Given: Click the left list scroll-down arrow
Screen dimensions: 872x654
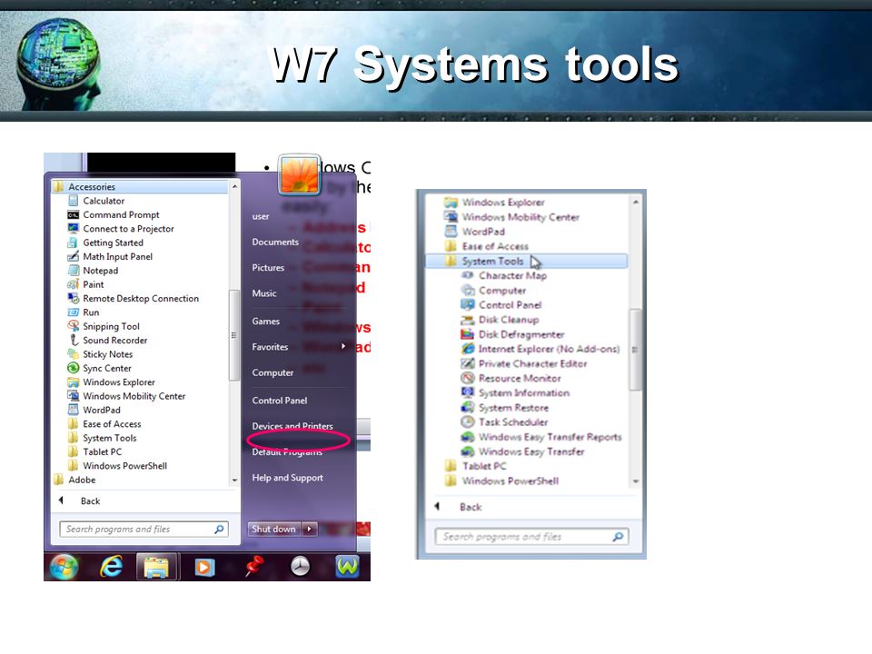Looking at the screenshot, I should pyautogui.click(x=234, y=481).
